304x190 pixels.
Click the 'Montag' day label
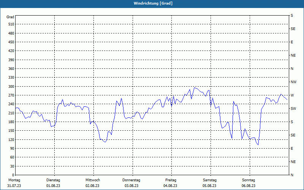(x=14, y=180)
